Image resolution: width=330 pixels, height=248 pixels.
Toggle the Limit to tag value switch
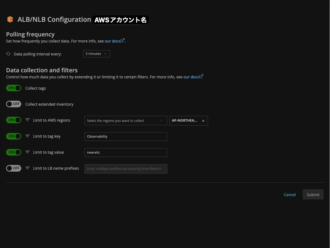[14, 152]
